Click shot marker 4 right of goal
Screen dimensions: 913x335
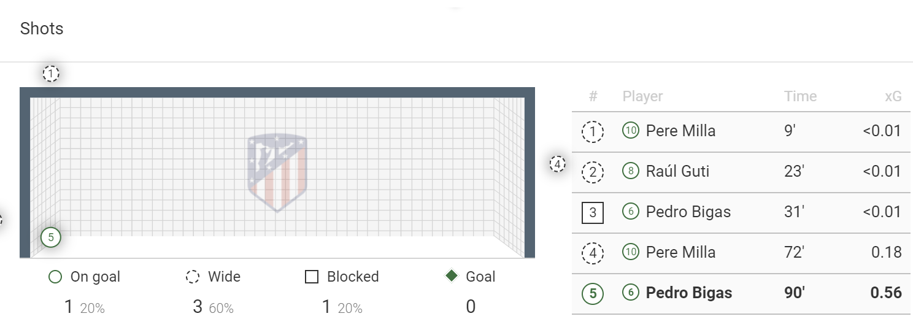tap(557, 164)
